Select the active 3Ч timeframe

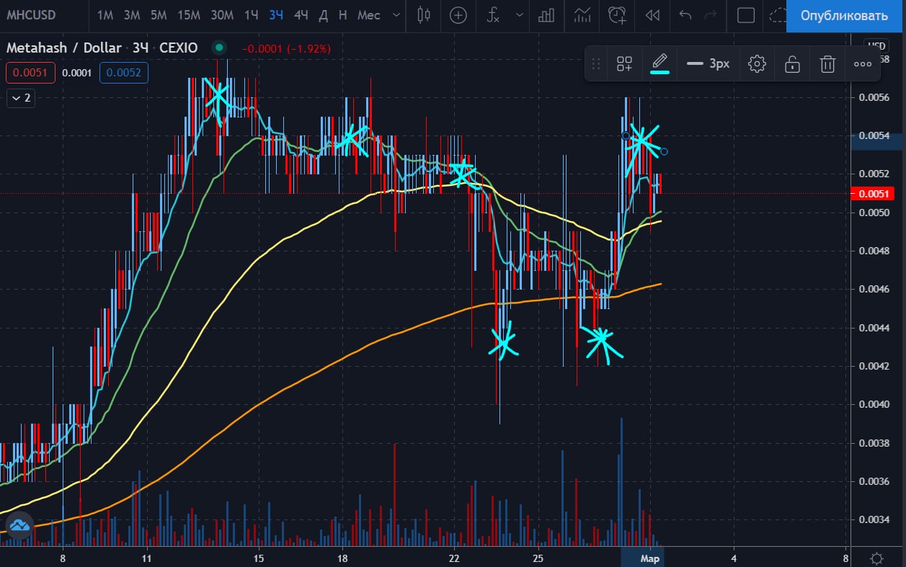point(275,15)
